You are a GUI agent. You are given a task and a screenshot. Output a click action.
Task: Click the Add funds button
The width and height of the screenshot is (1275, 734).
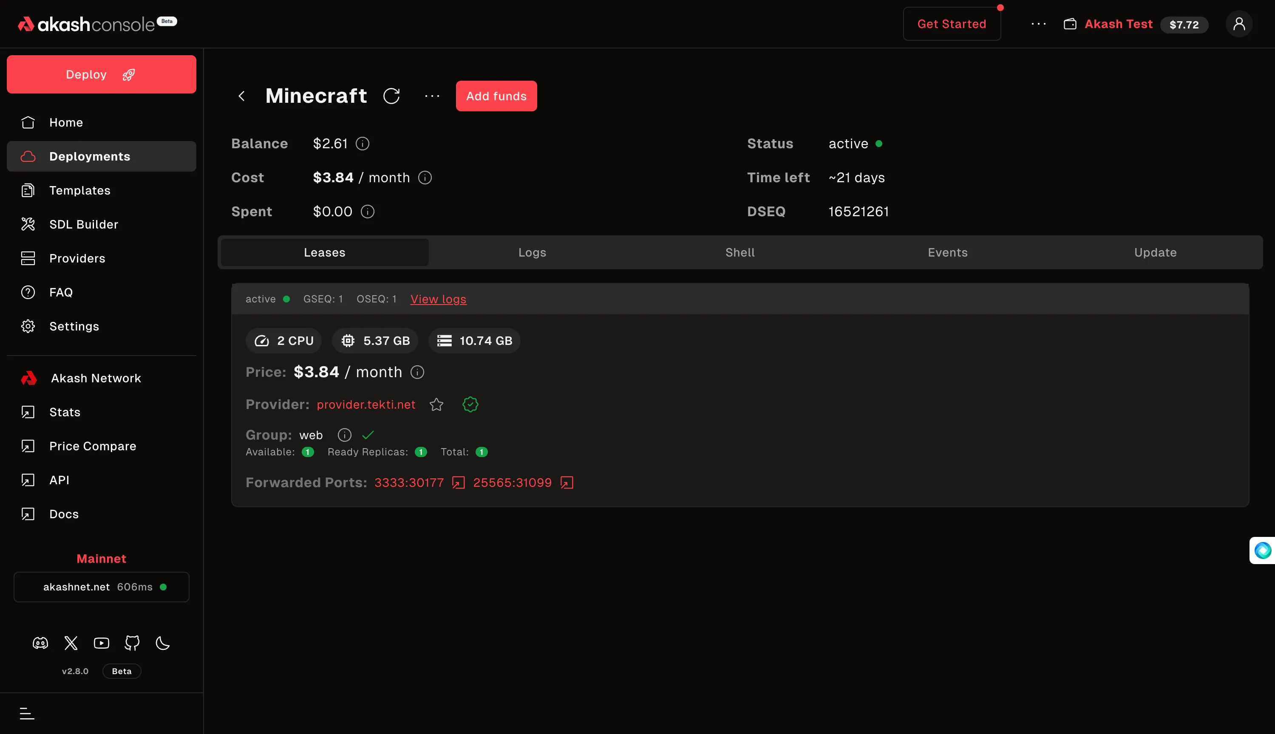point(496,96)
